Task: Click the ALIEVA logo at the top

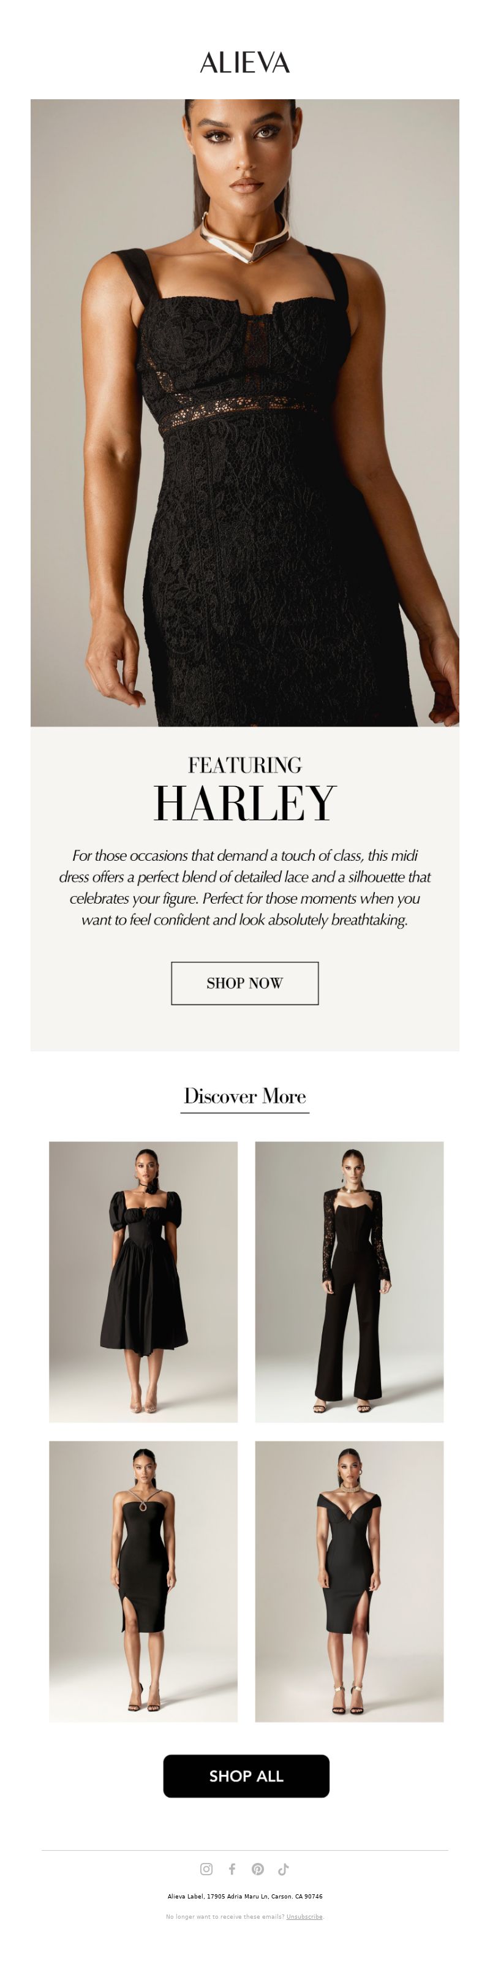Action: pos(245,62)
